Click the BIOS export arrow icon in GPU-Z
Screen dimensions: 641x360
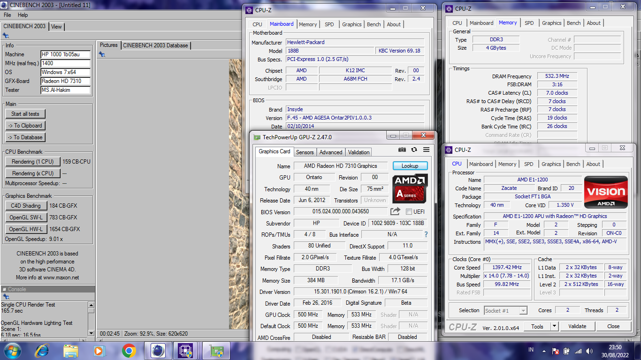point(395,211)
